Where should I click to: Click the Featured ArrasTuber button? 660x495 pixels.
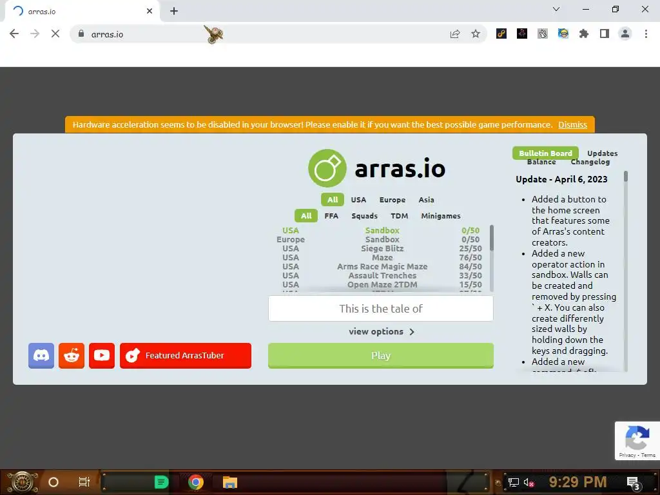[186, 356]
